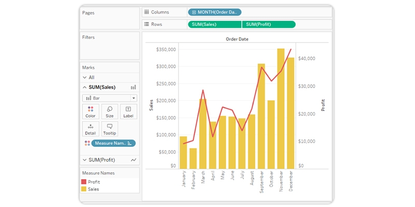Select the SUM(Sales) pill in Rows
Image resolution: width=415 pixels, height=207 pixels.
pos(214,24)
